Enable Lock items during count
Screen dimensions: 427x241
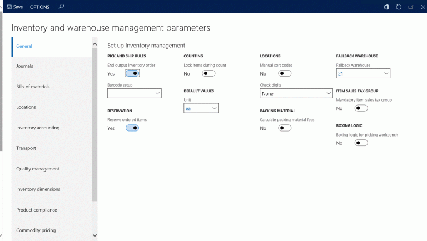point(208,73)
